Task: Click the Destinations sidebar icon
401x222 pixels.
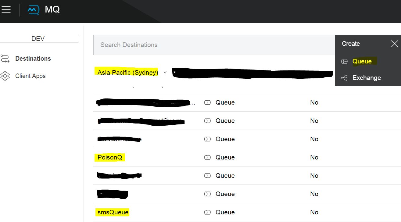Action: pos(5,59)
